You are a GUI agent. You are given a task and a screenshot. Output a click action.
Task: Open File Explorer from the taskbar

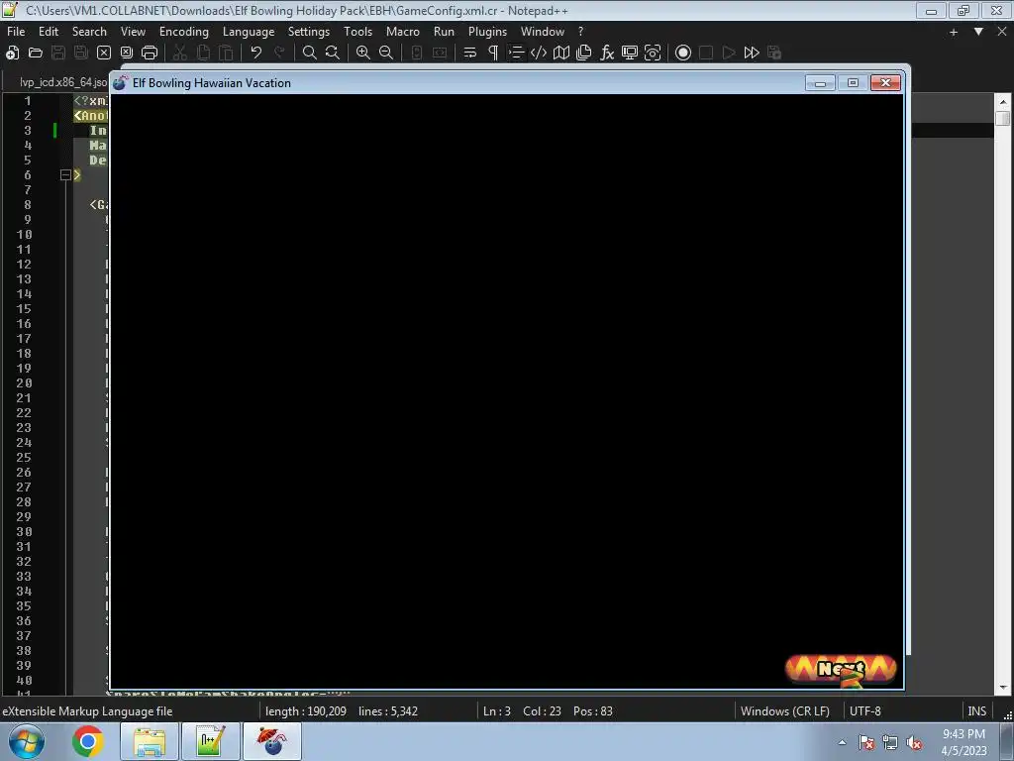point(150,741)
